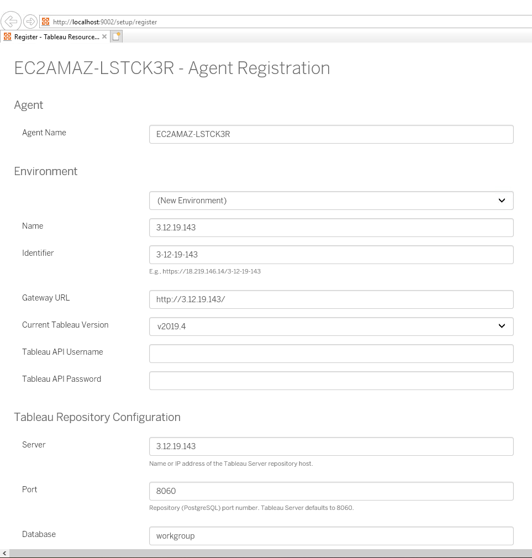Click into the environment Name field
This screenshot has width=532, height=558.
click(x=331, y=228)
